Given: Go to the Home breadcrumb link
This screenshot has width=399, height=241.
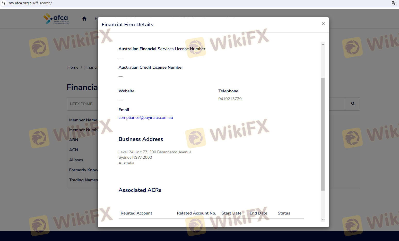Looking at the screenshot, I should (x=73, y=67).
